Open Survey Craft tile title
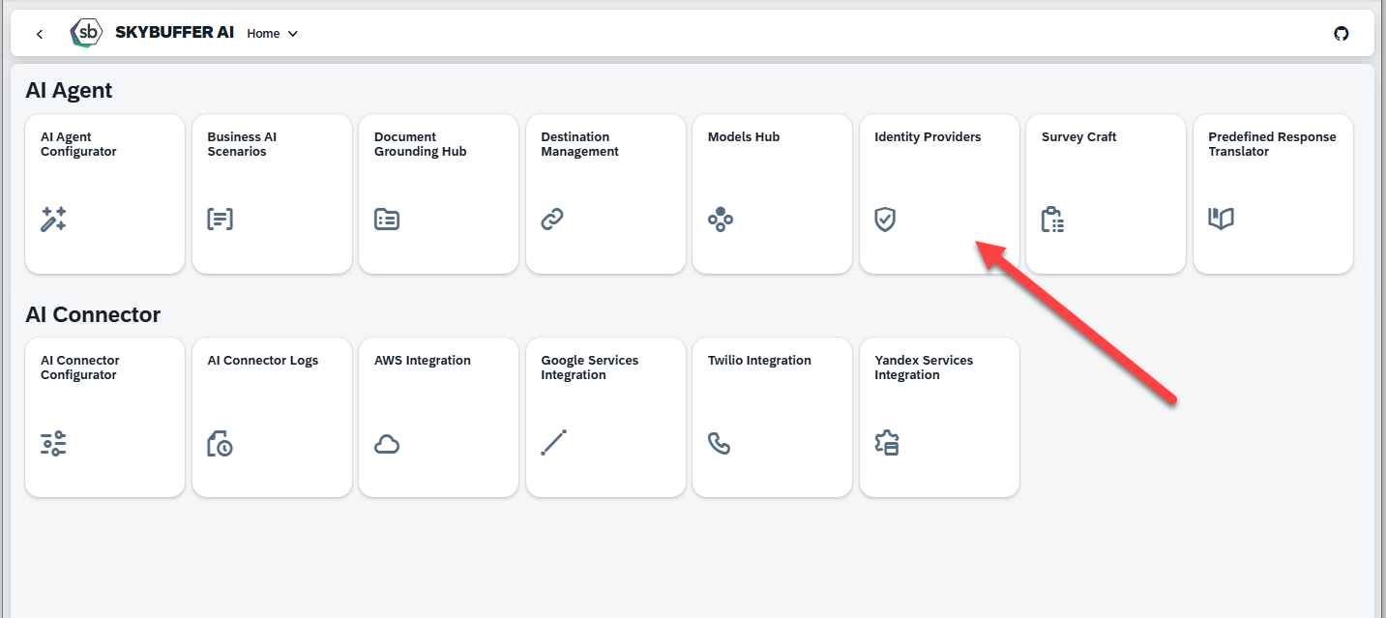 click(1078, 137)
